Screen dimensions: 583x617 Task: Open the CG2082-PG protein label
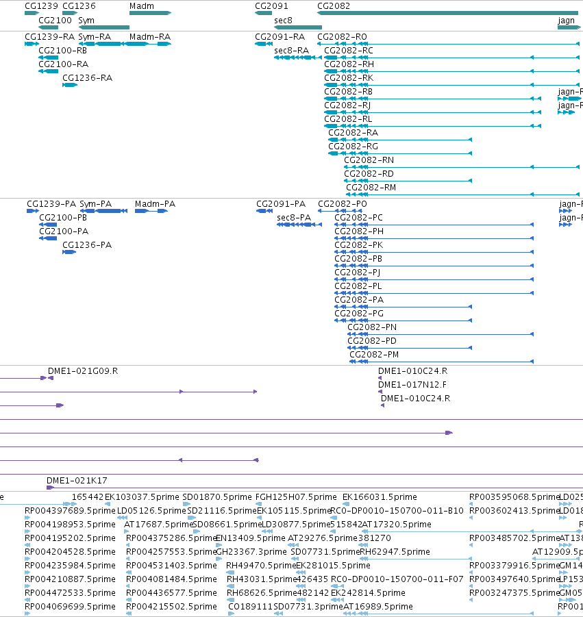pos(359,313)
